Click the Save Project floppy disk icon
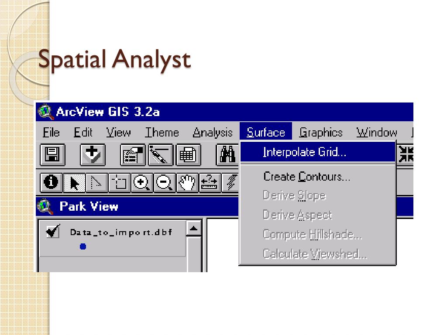Screen dimensions: 447x335 53,155
